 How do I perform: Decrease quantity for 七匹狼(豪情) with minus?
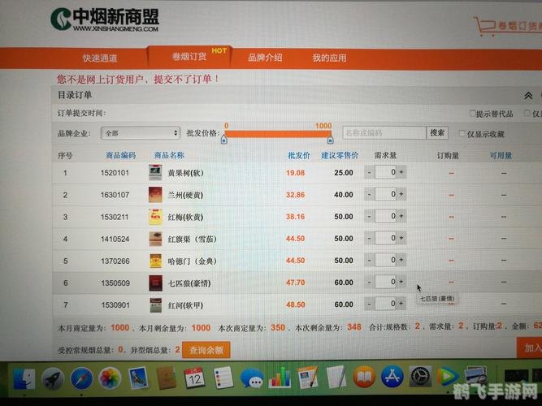[x=369, y=282]
